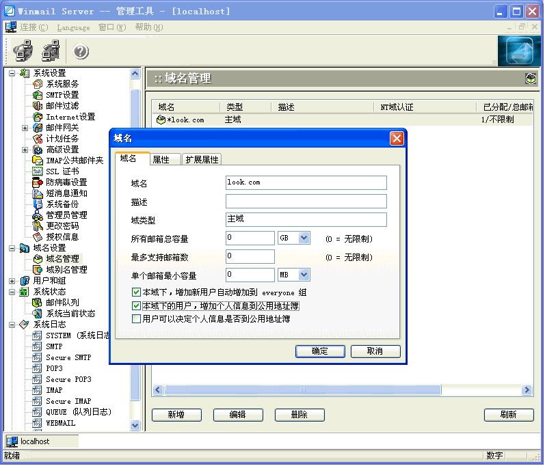Close the 域名 dialog with red X

pyautogui.click(x=397, y=139)
